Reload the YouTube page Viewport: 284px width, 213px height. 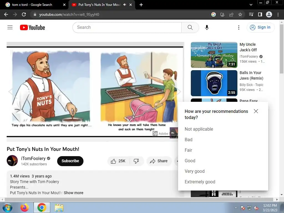coord(24,14)
